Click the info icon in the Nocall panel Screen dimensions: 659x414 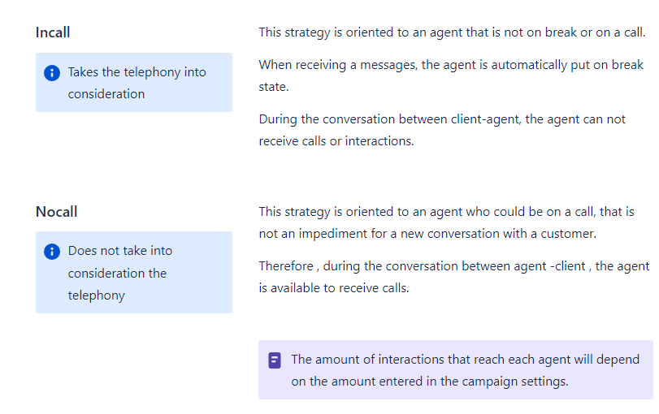point(51,252)
